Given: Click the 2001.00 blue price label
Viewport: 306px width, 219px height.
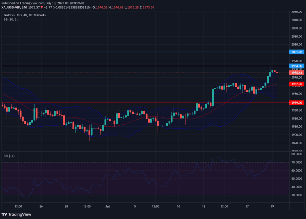Looking at the screenshot, I should pyautogui.click(x=297, y=52).
